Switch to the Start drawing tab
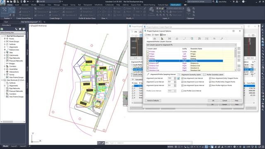The image size is (265, 149). (x=6, y=22)
